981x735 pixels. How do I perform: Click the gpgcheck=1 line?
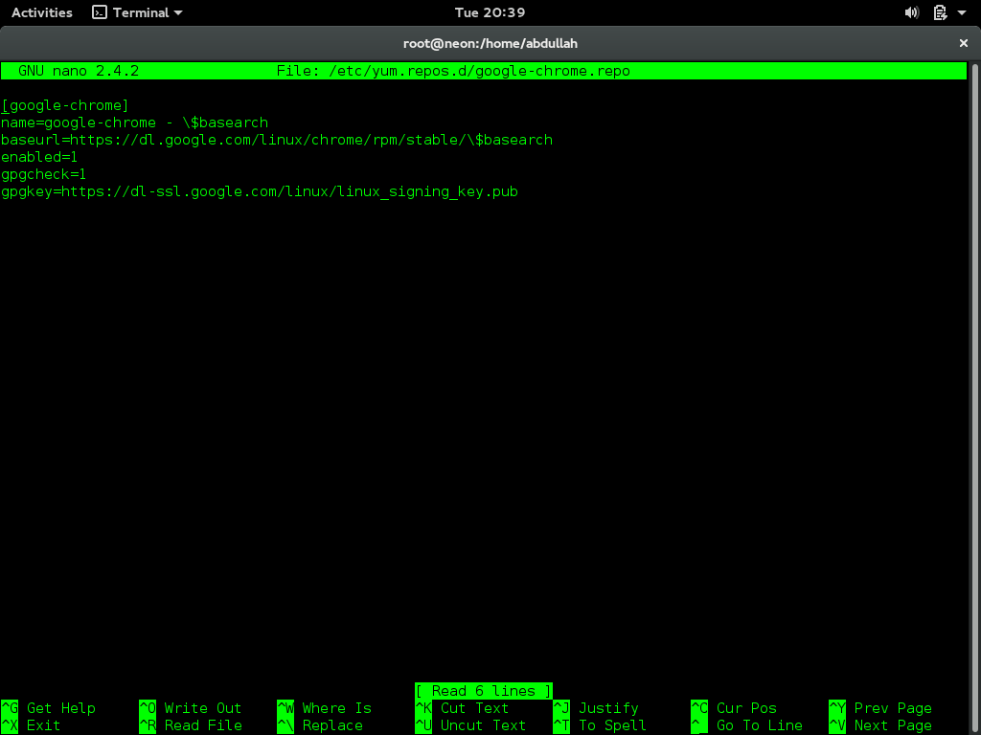(x=44, y=174)
